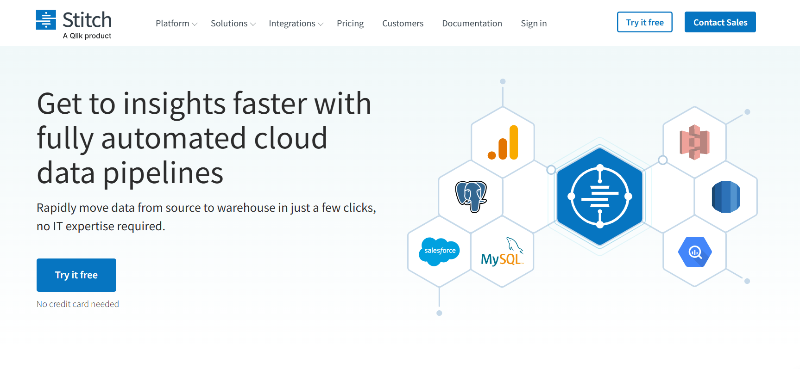Click the PostgreSQL elephant icon
This screenshot has height=369, width=800.
coord(471,196)
